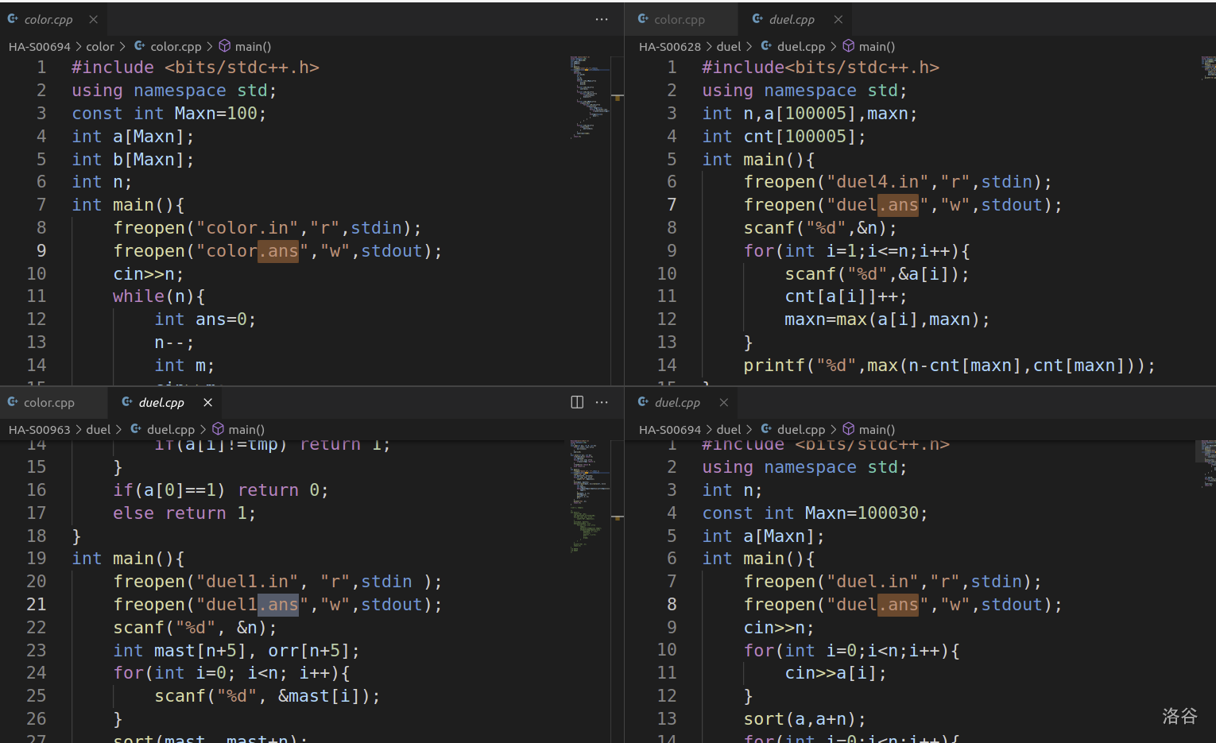Expand the color folder breadcrumb dropdown
The height and width of the screenshot is (743, 1216).
pyautogui.click(x=100, y=46)
